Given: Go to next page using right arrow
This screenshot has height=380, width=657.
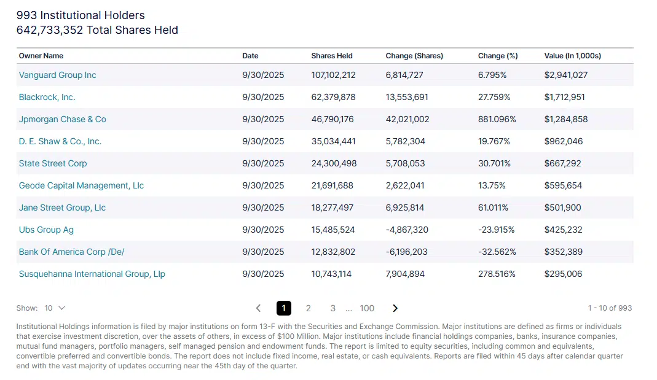Looking at the screenshot, I should [395, 308].
